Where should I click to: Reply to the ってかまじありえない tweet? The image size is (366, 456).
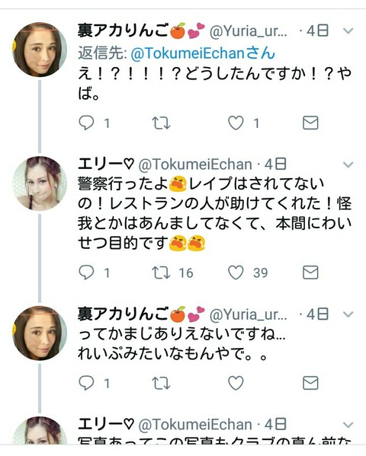(x=86, y=383)
